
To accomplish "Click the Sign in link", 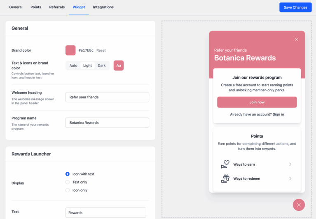I will point(279,114).
